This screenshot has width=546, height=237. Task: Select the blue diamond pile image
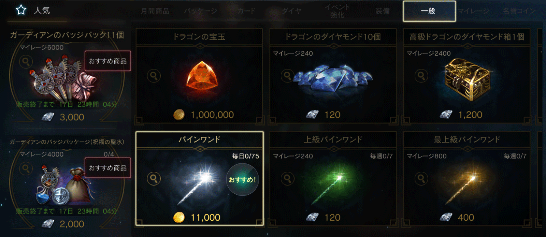[x=333, y=78]
